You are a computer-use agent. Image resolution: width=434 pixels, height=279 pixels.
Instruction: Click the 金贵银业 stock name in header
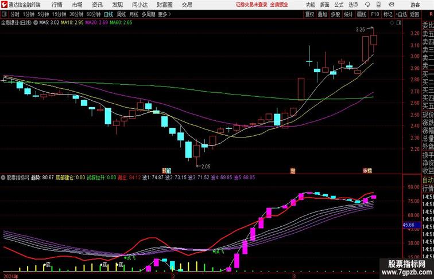(x=279, y=5)
